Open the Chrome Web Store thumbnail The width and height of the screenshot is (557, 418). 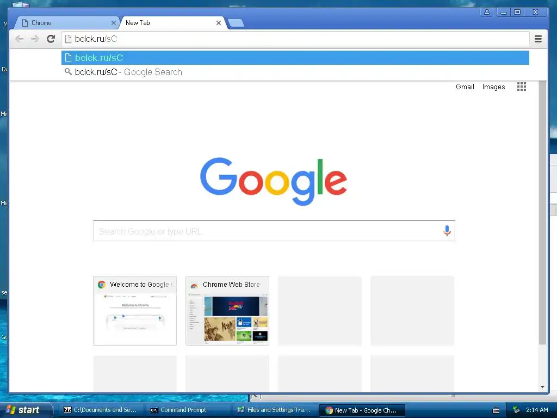tap(227, 311)
